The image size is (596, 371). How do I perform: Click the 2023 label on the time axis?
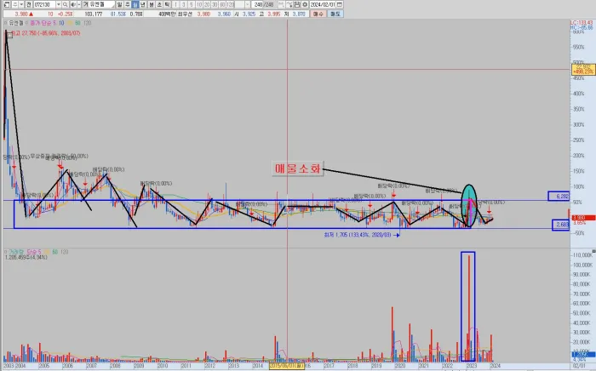click(472, 366)
